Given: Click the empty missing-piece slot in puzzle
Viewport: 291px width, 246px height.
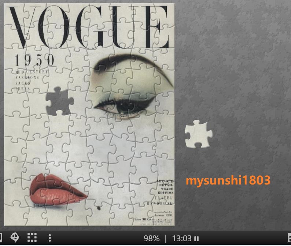Looking at the screenshot, I should pyautogui.click(x=59, y=101).
